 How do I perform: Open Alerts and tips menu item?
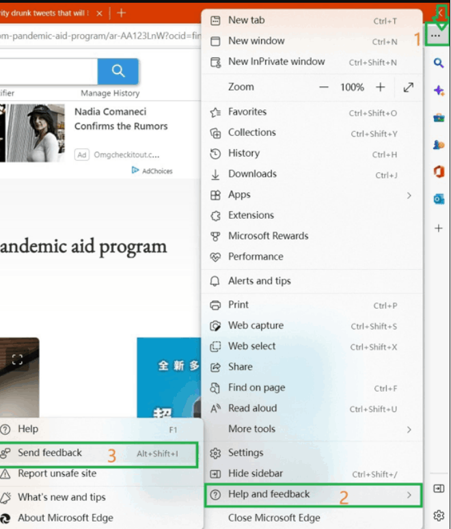tap(312, 281)
